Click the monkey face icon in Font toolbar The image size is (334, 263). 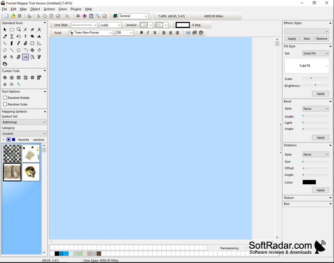[x=201, y=32]
